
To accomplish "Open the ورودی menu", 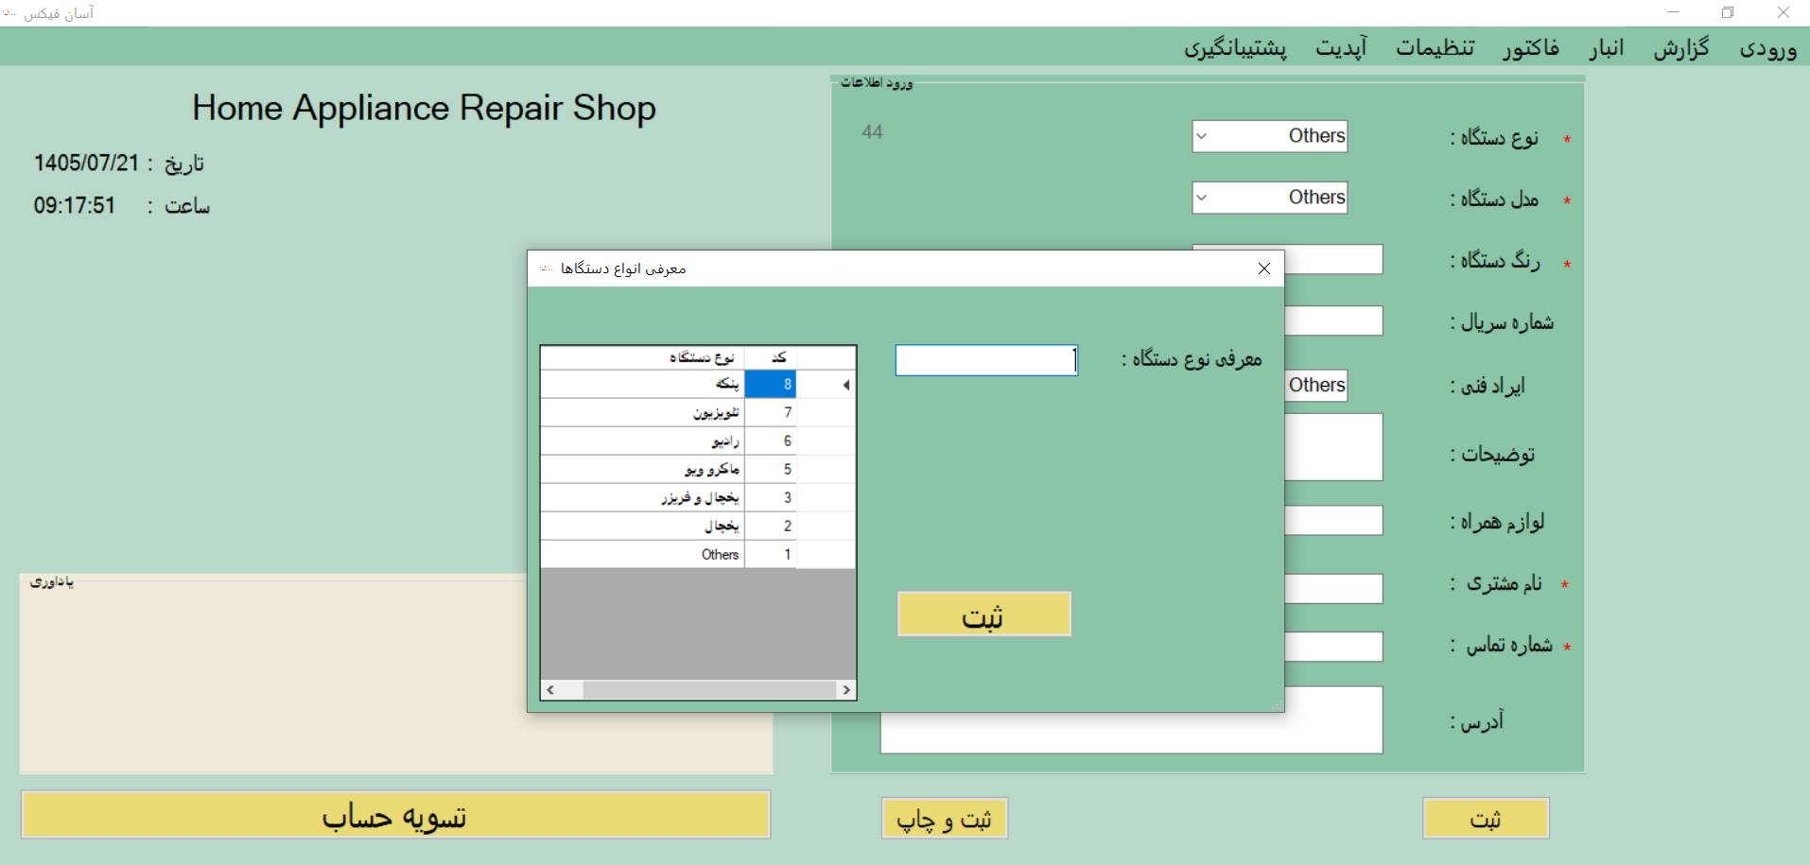I will tap(1767, 48).
